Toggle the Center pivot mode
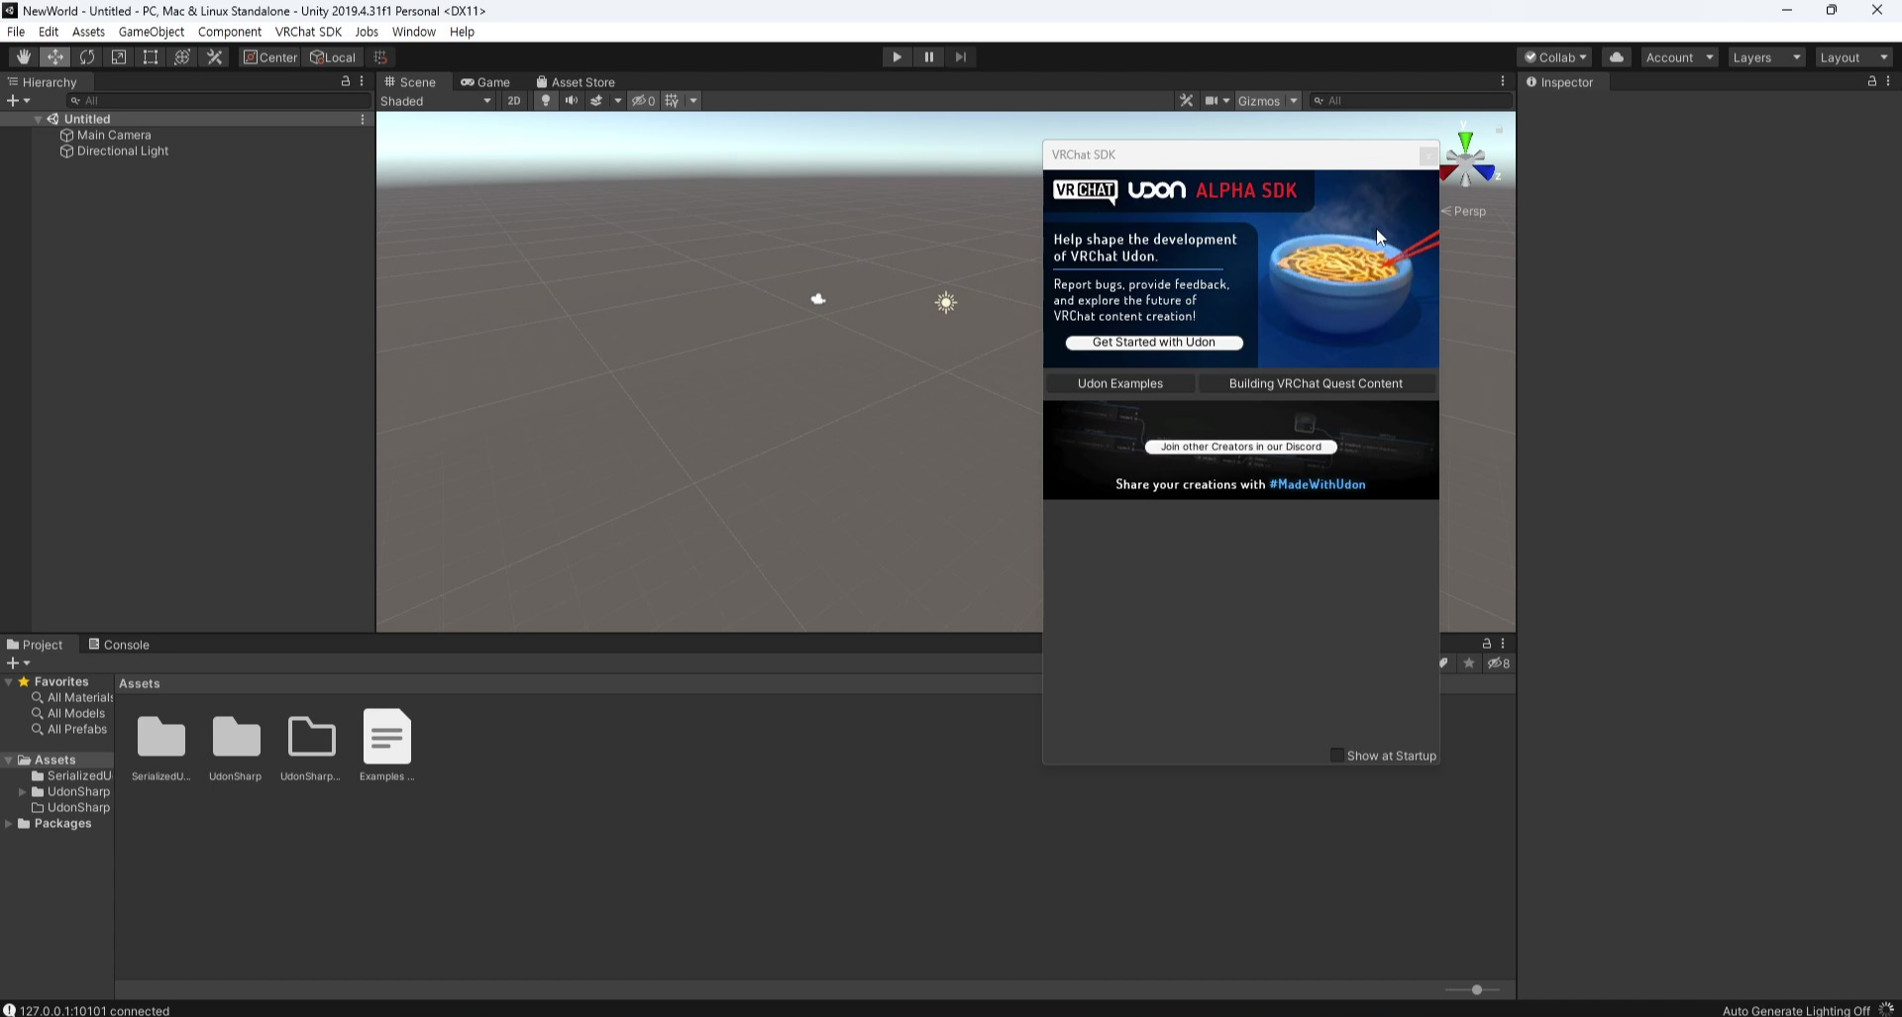The height and width of the screenshot is (1017, 1902). point(270,57)
